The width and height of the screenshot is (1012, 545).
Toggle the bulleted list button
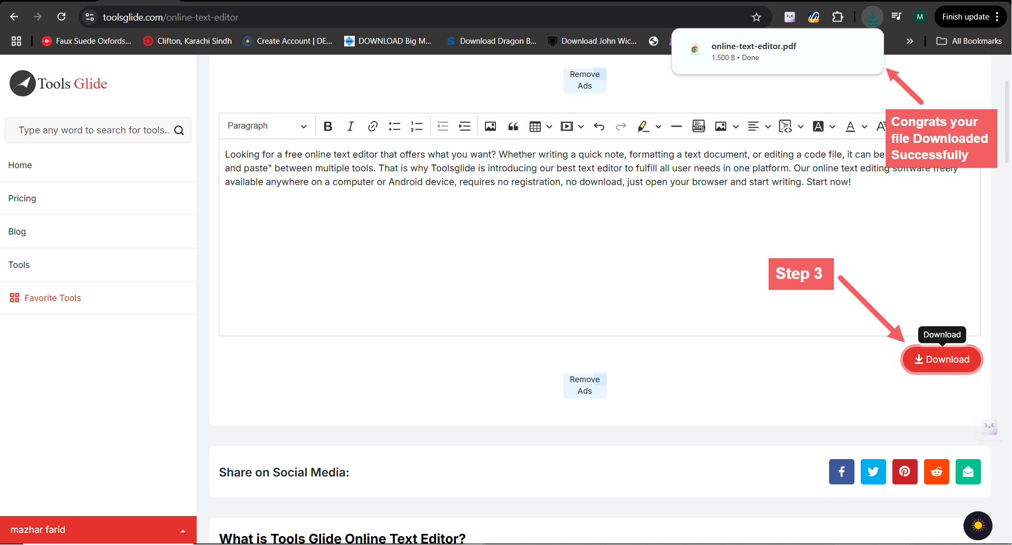coord(394,126)
